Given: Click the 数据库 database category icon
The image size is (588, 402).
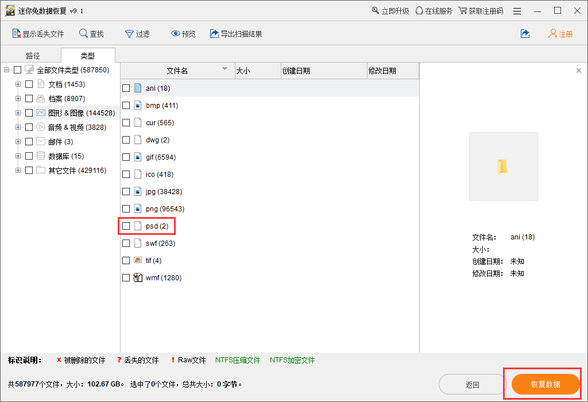Looking at the screenshot, I should point(41,156).
